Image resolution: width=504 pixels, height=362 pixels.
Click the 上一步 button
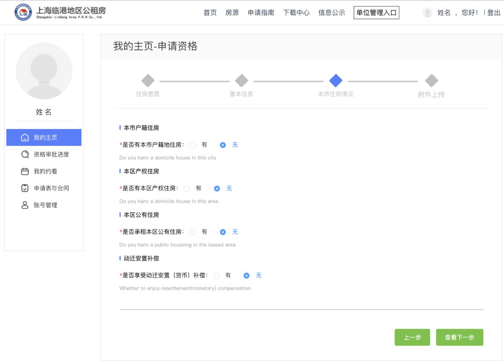click(x=412, y=337)
